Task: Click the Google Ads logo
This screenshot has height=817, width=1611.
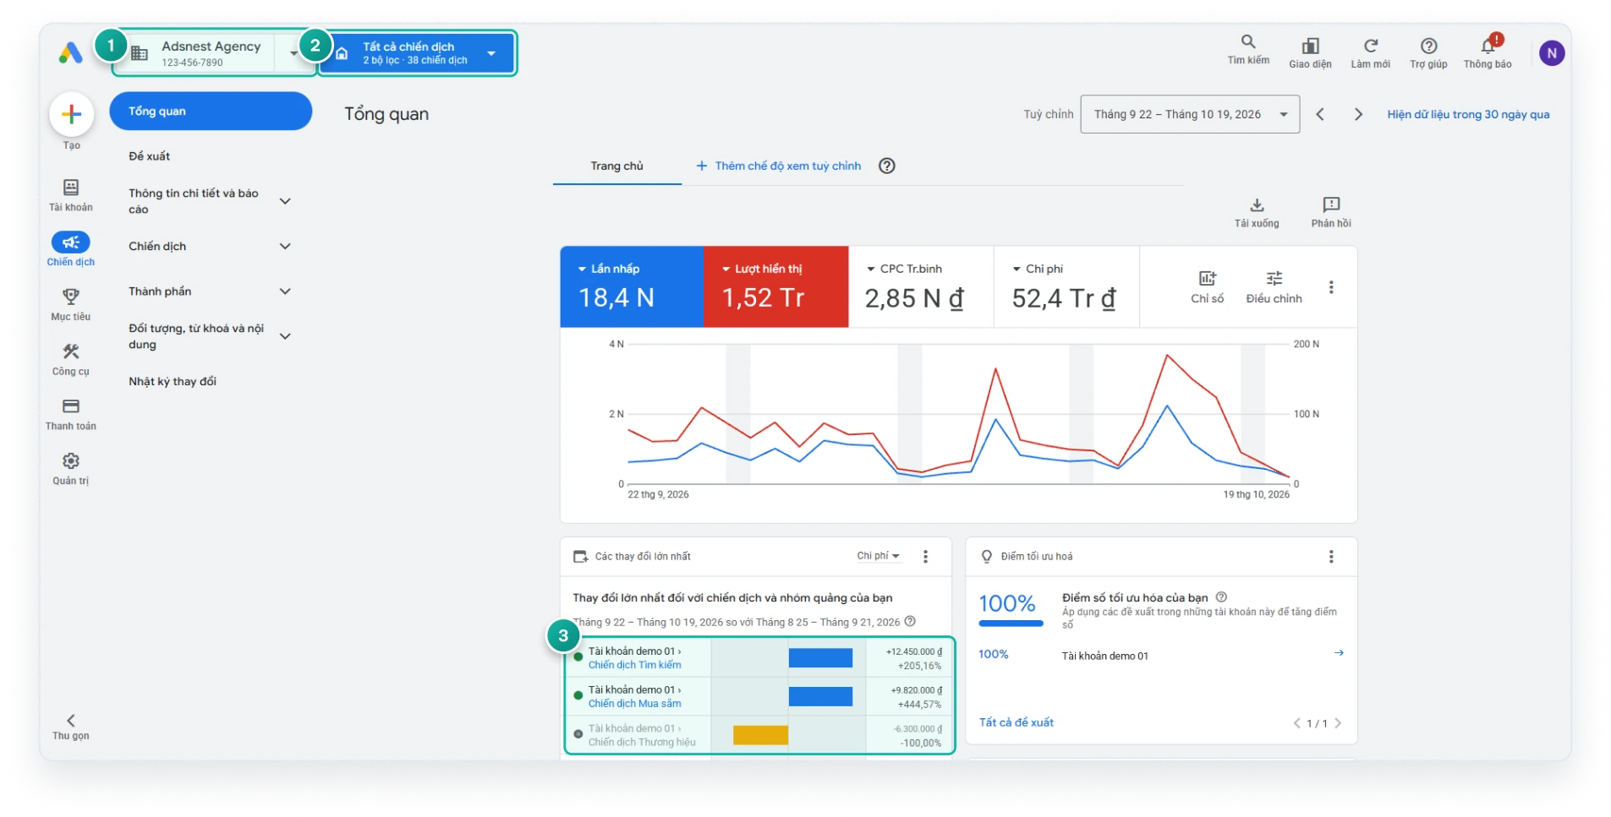Action: click(x=70, y=53)
